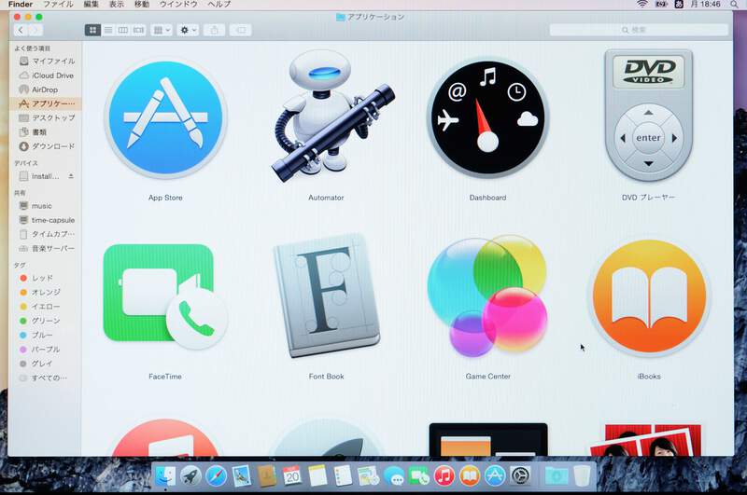Open the Mission Control icon in bottom row
Viewport: 747px width, 495px height.
(487, 440)
